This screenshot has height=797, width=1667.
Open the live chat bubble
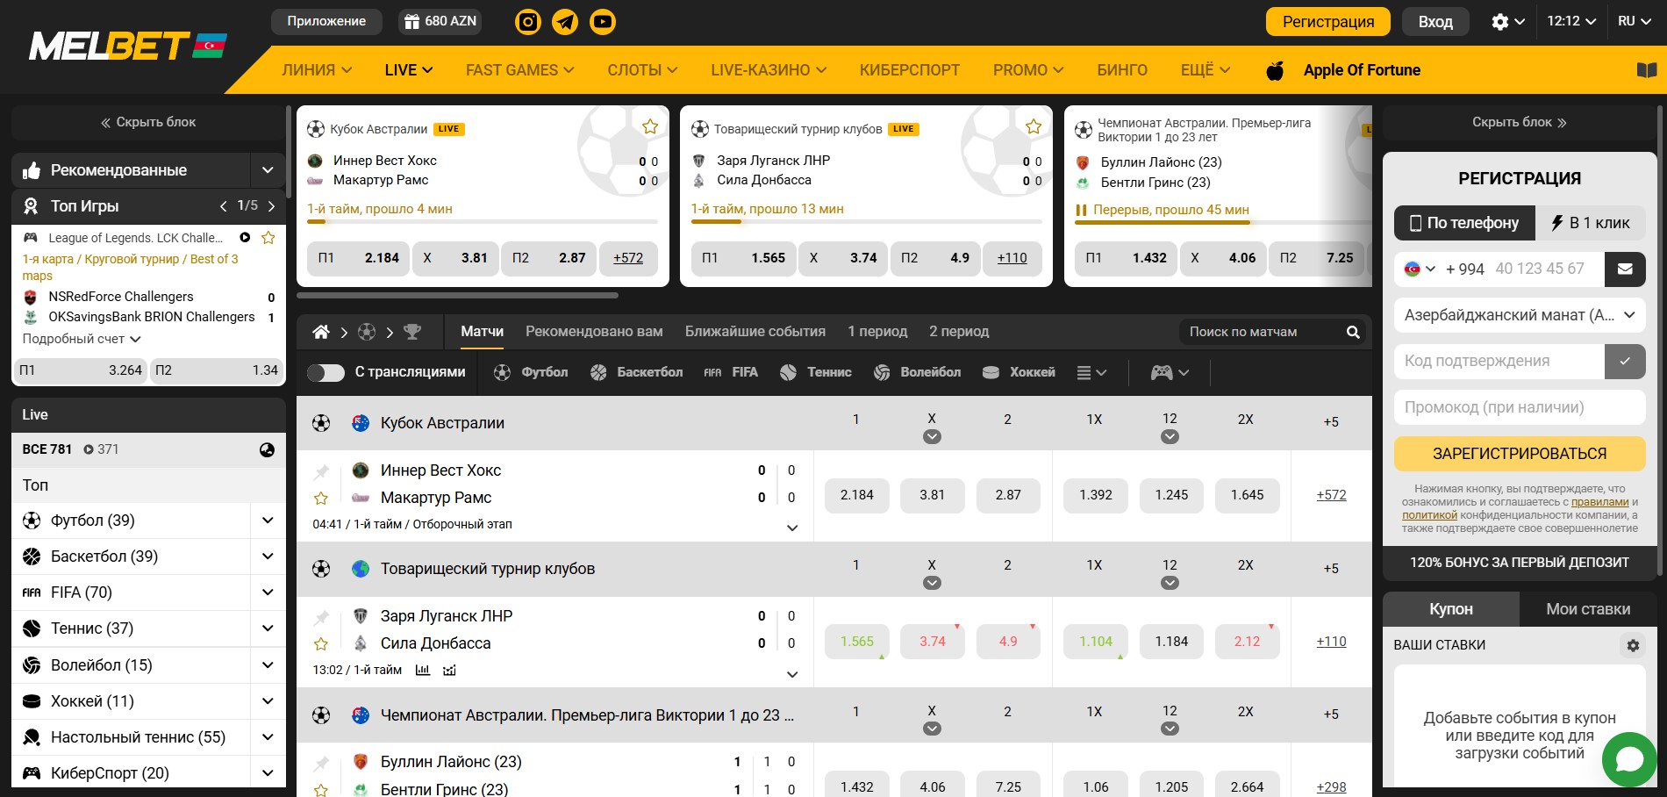(x=1628, y=758)
